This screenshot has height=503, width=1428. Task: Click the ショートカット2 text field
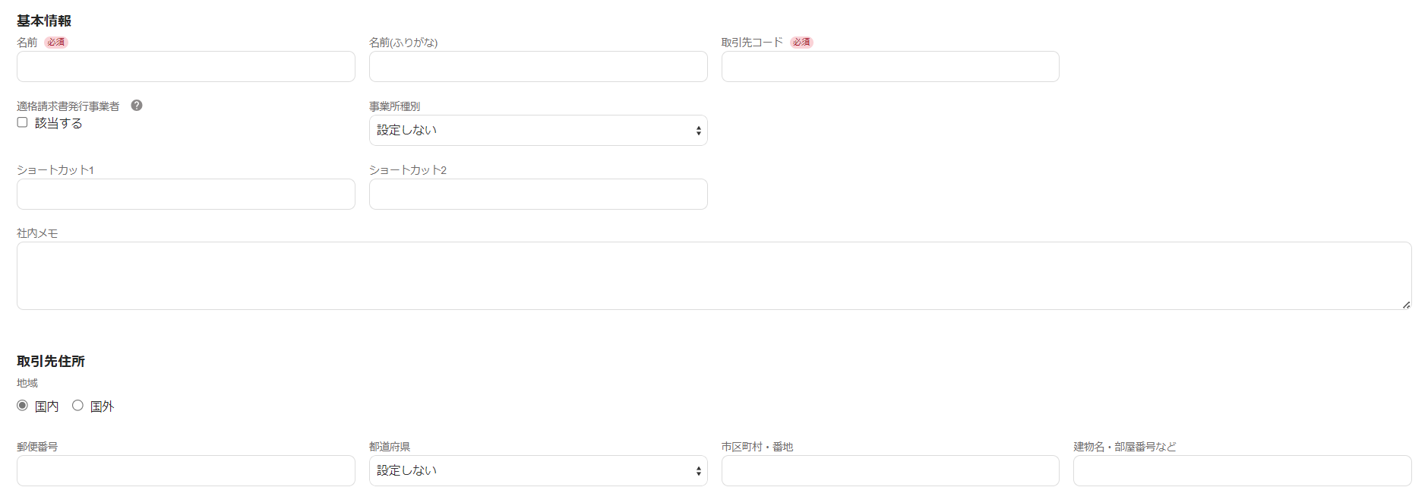[538, 194]
